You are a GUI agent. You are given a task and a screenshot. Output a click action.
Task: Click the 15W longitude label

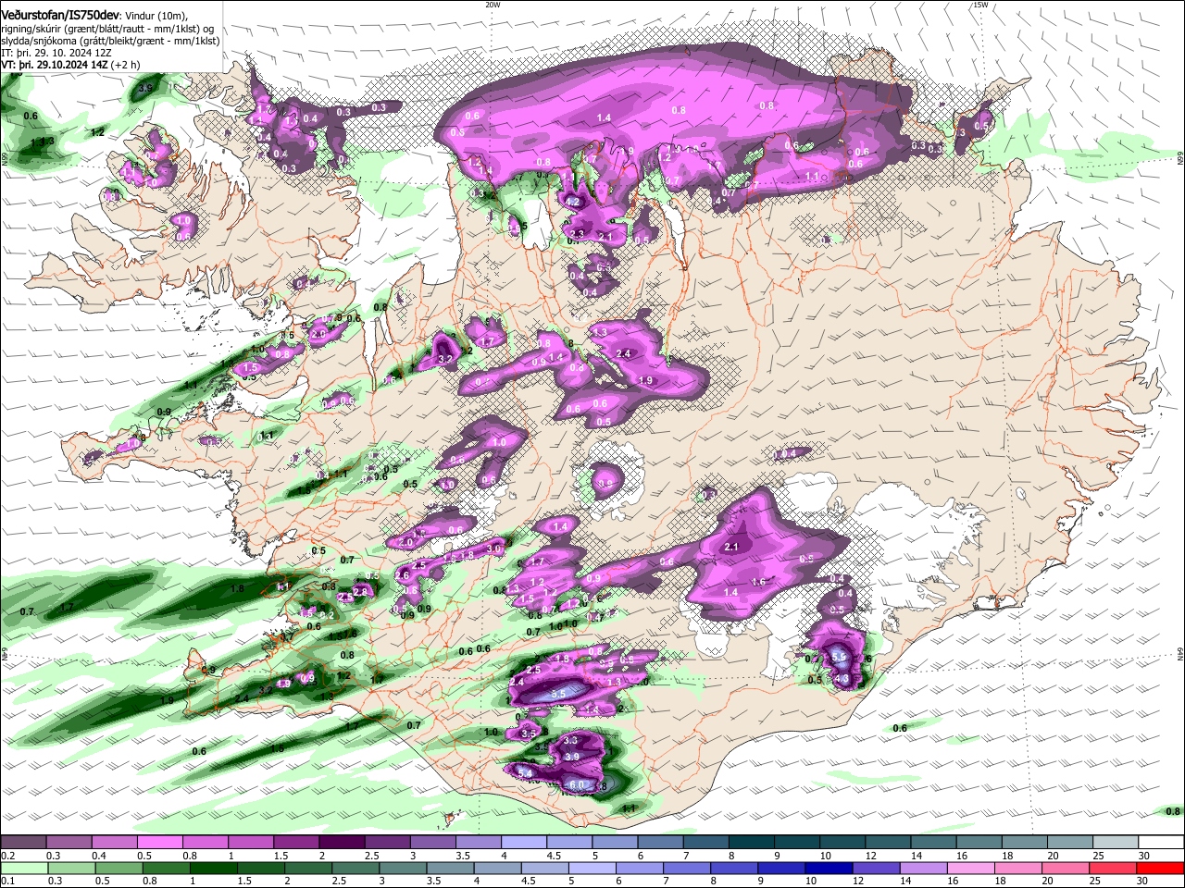(980, 5)
